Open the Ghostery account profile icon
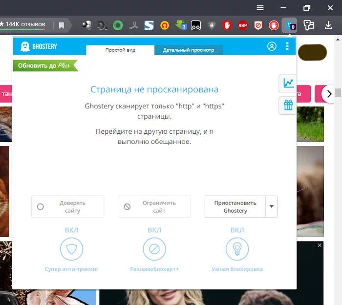Viewport: 342px width, 305px height. pos(272,46)
